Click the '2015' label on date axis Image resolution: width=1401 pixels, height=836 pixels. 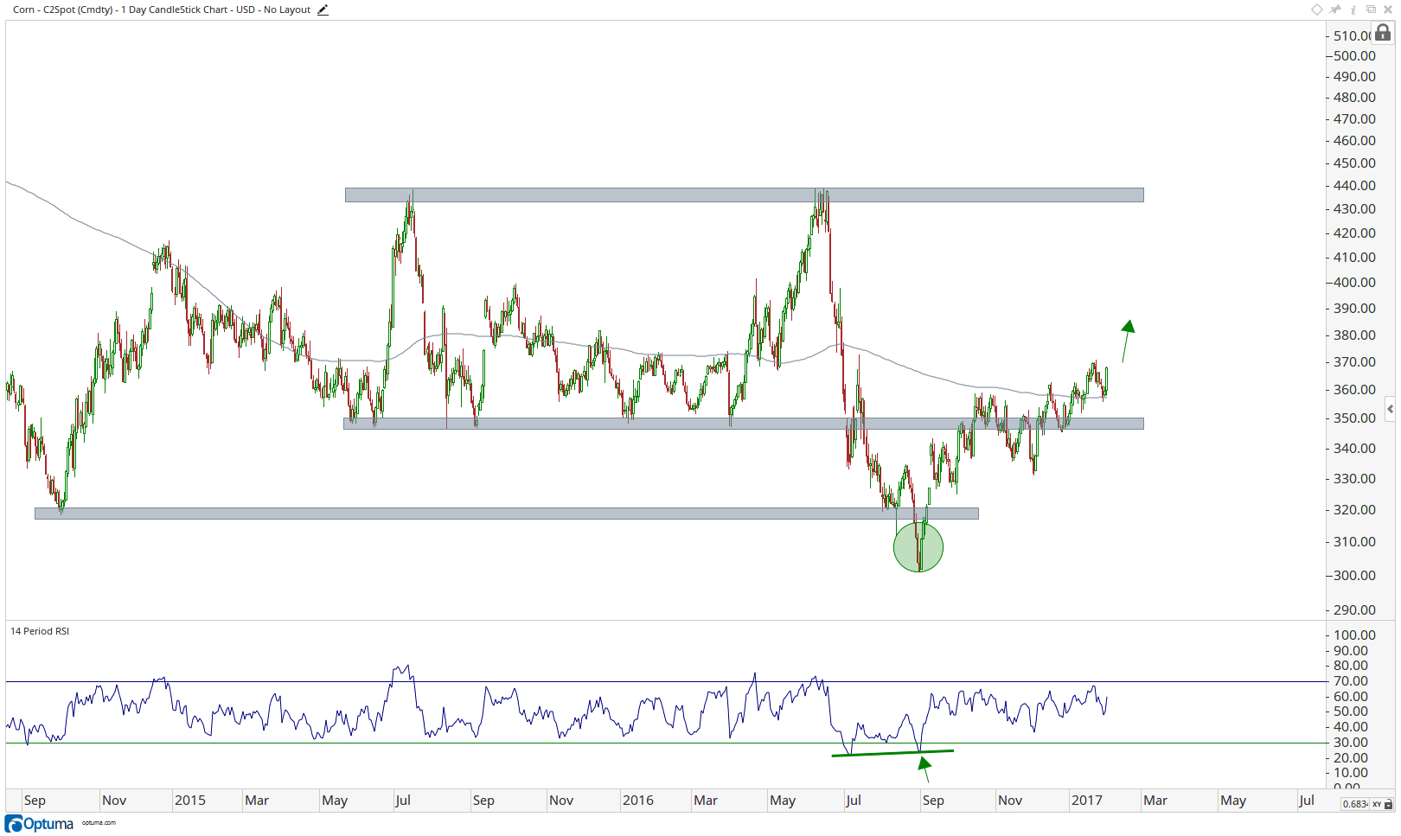pos(190,801)
